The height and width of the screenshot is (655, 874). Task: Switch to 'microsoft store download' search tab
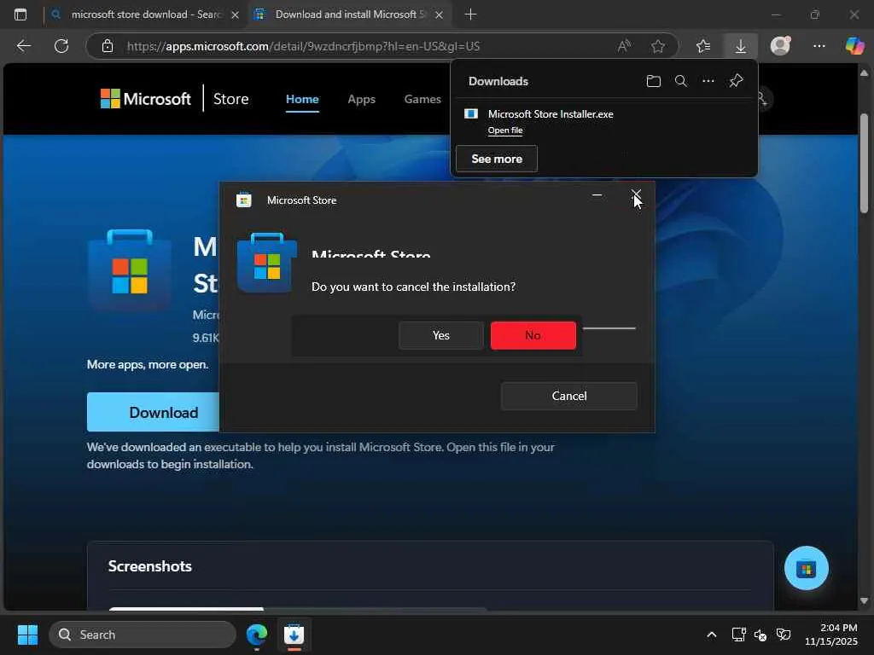click(x=147, y=14)
